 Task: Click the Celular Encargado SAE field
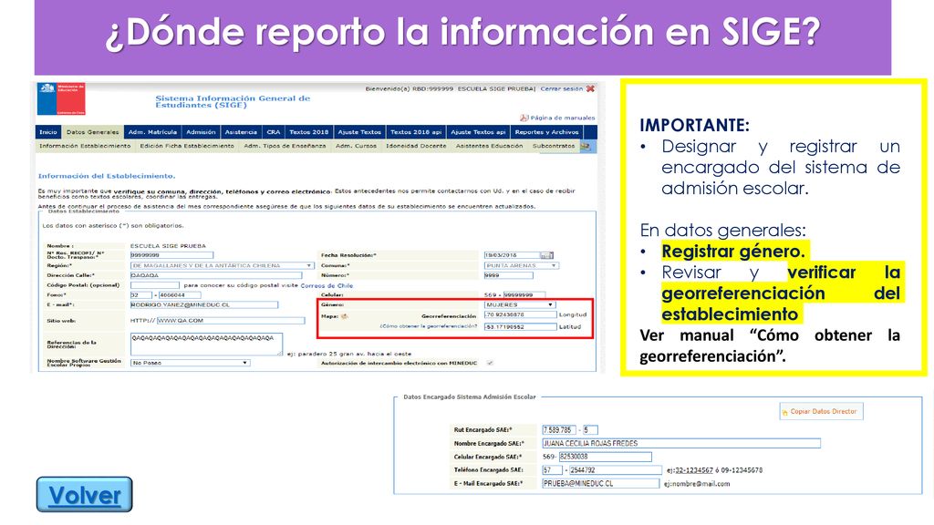pos(606,457)
